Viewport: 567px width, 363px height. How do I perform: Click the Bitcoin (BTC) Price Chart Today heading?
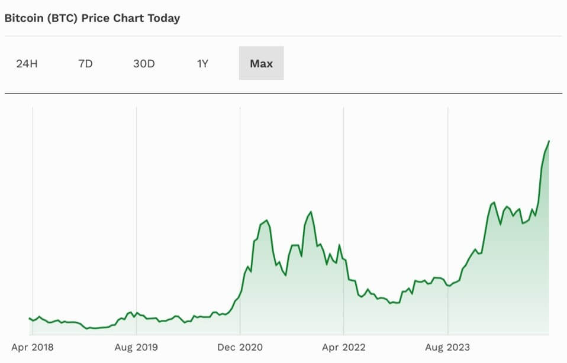pos(92,18)
